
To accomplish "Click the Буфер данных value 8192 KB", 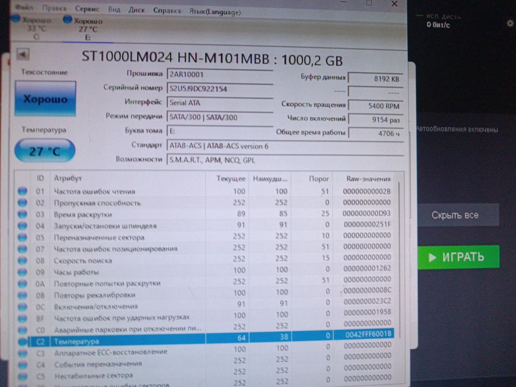I will (x=376, y=79).
